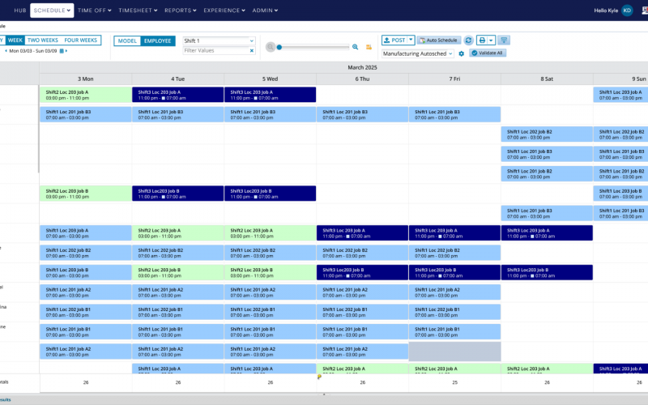The width and height of the screenshot is (648, 405).
Task: Select Saturday Shift1 Loc 202 Job B2 shift
Action: pos(547,134)
